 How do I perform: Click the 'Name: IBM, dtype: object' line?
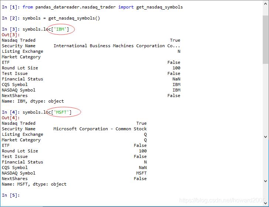pyautogui.click(x=33, y=101)
